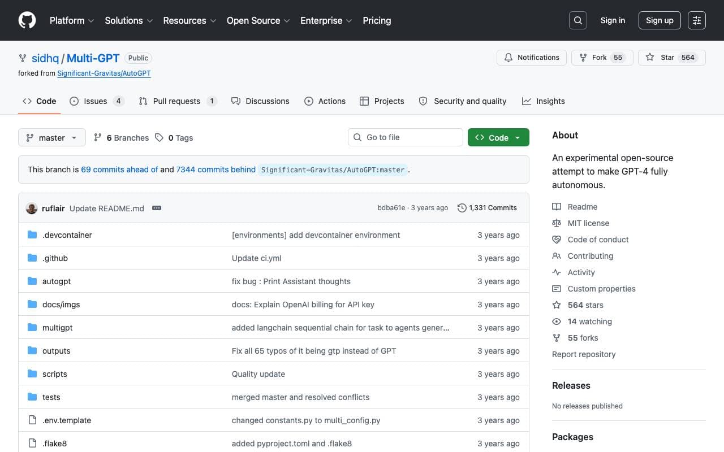Open the Significant-Gravitas/AutoGPT fork source link
724x452 pixels.
tap(104, 73)
